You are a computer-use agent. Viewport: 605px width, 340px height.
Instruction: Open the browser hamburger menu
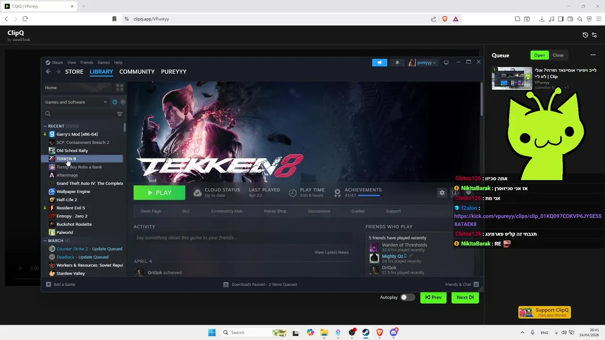(x=598, y=19)
